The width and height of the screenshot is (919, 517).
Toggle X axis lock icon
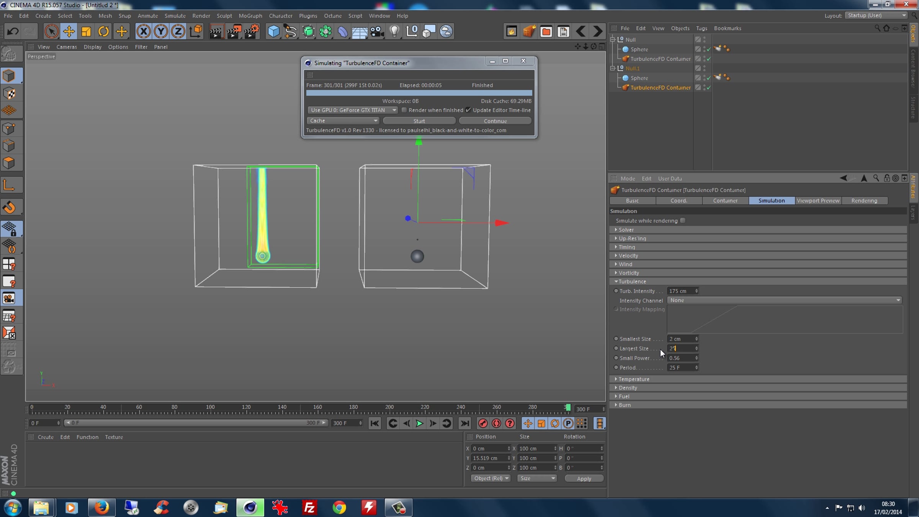144,31
